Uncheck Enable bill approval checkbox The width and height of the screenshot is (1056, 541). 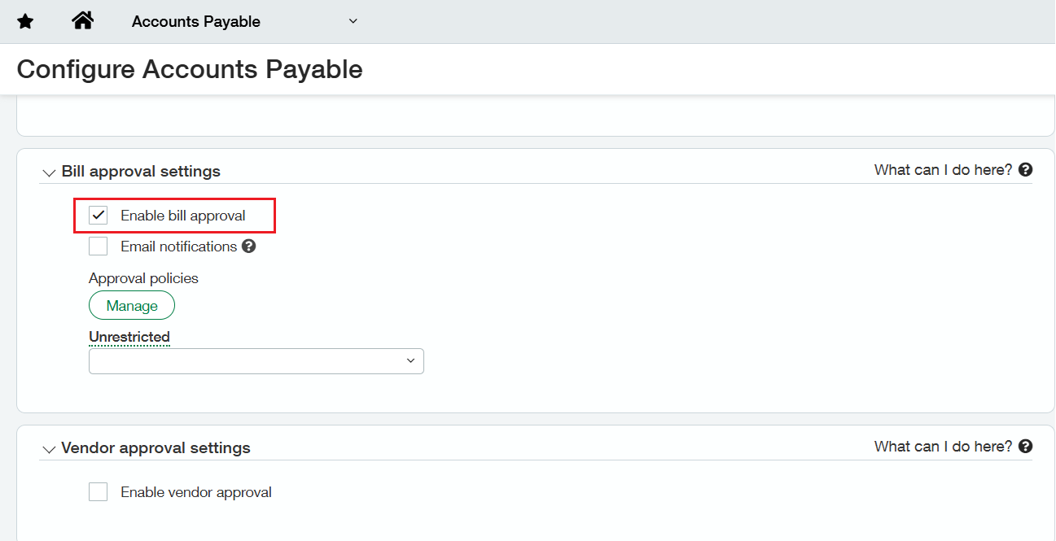99,216
